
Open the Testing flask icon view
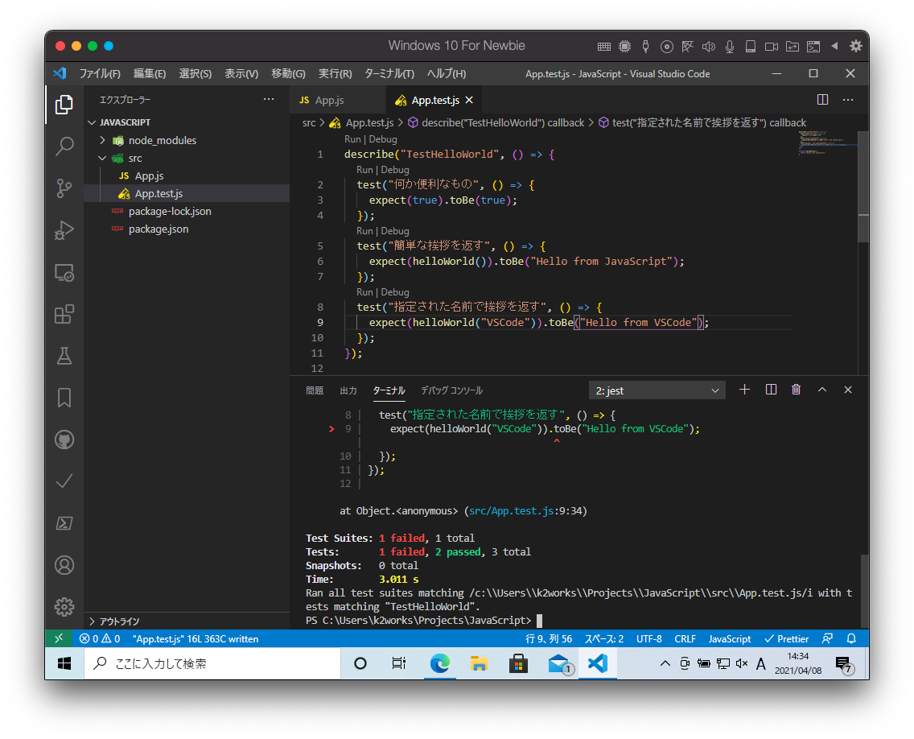tap(64, 356)
